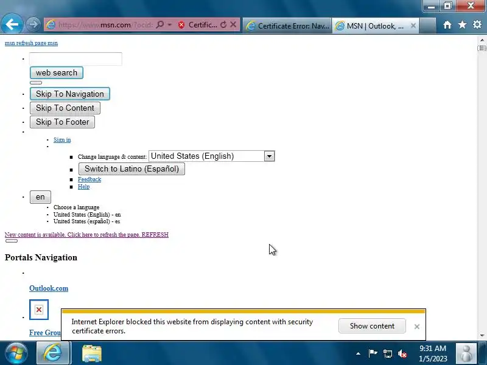487x365 pixels.
Task: Close the MSN | Outlook tab
Action: [x=413, y=26]
